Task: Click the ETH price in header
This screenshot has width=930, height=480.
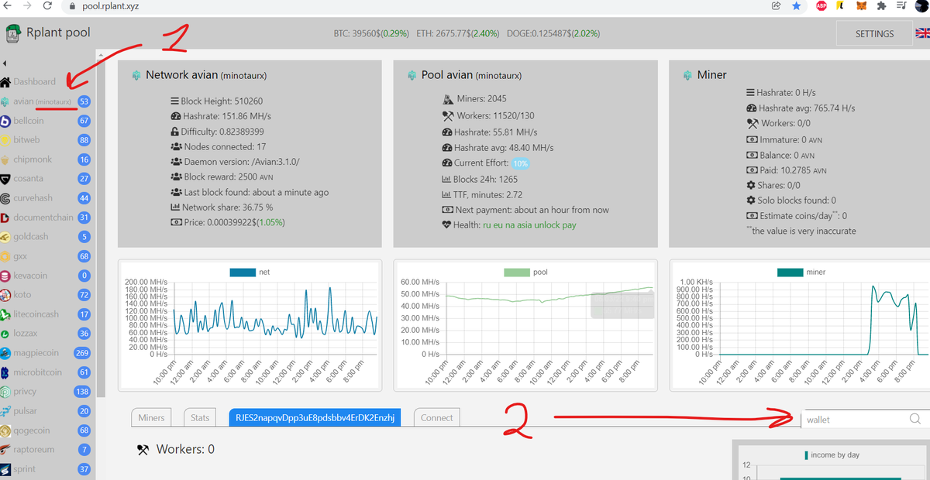Action: point(458,34)
